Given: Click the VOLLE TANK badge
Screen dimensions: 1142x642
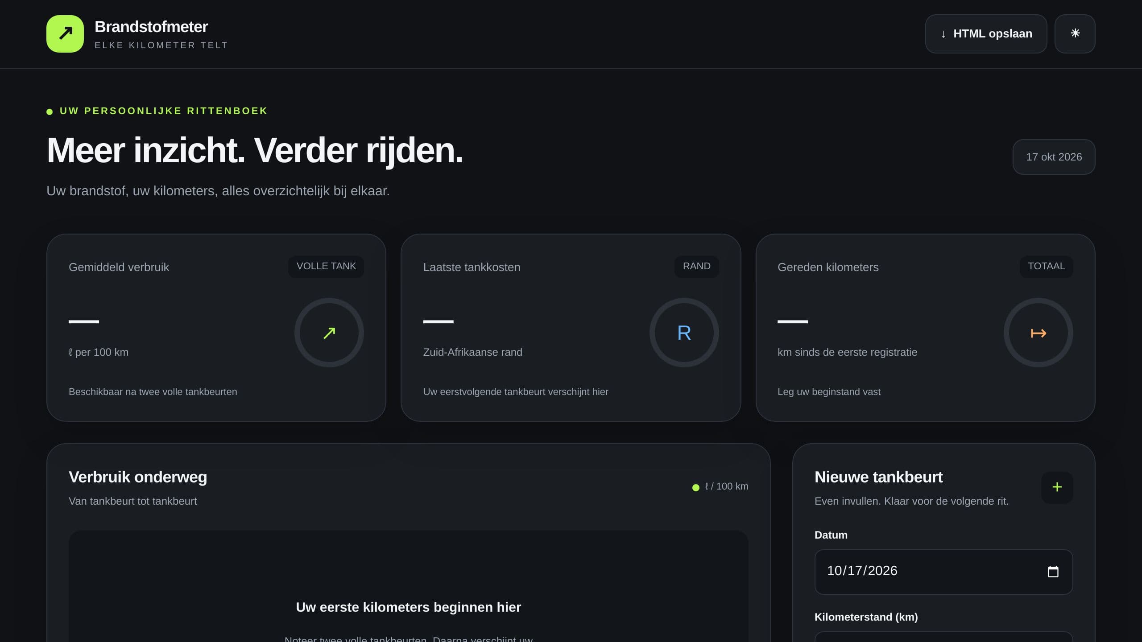Looking at the screenshot, I should click(x=326, y=267).
